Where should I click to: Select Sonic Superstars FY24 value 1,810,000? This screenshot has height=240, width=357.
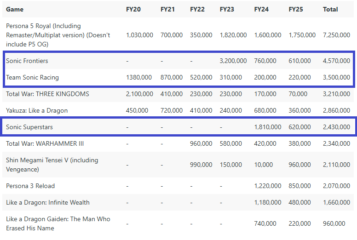(x=268, y=127)
